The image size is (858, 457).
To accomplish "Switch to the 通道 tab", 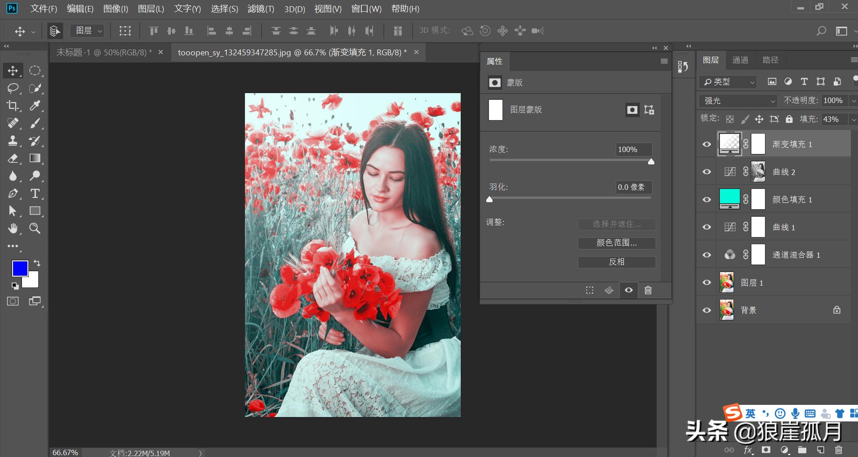I will [x=740, y=60].
